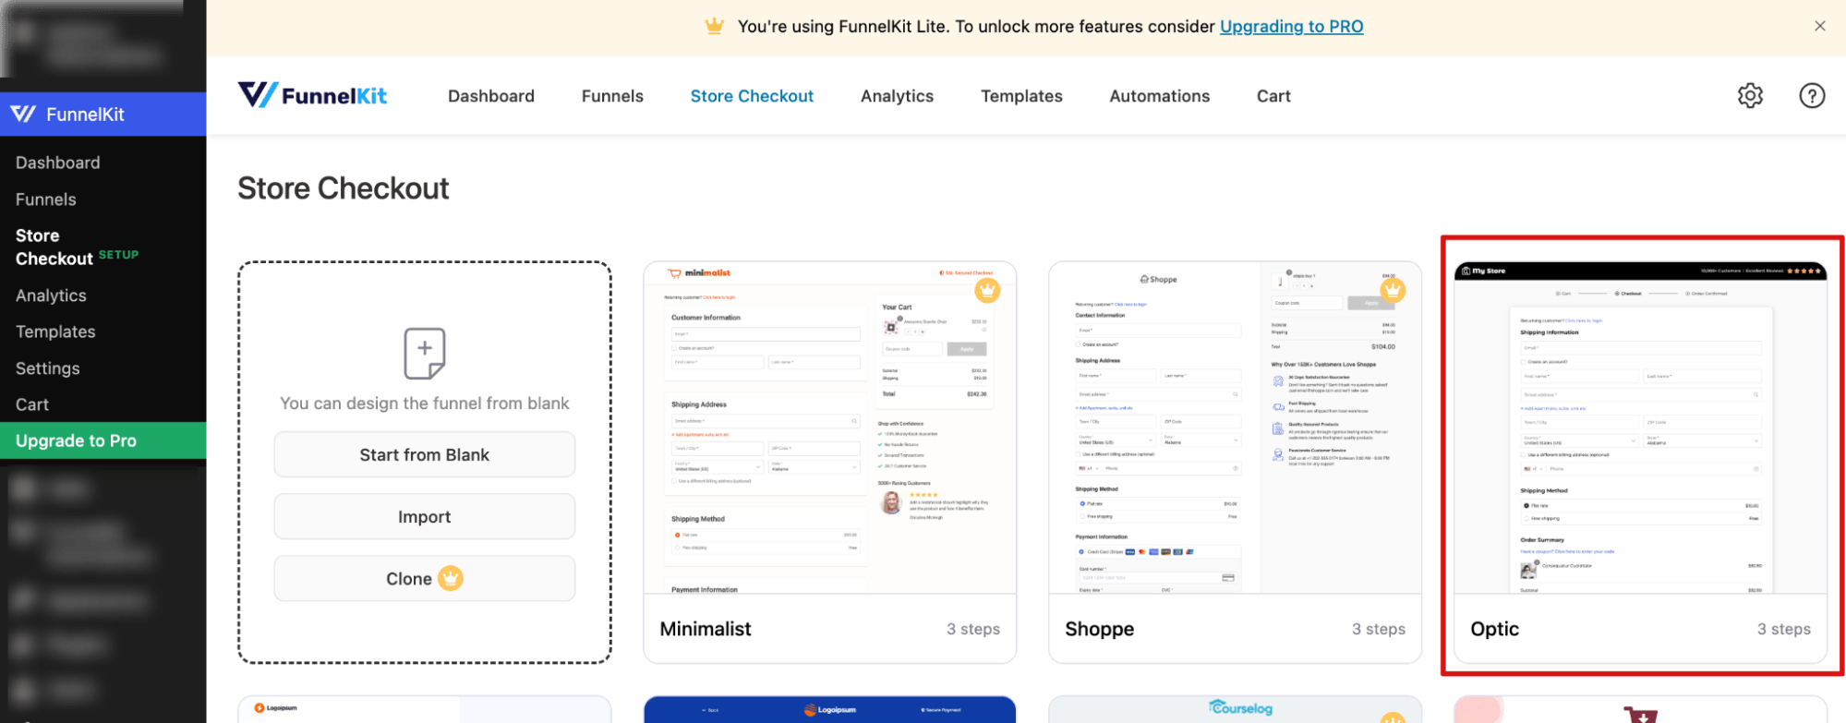This screenshot has height=723, width=1846.
Task: Follow the Upgrading to PRO link
Action: tap(1291, 27)
